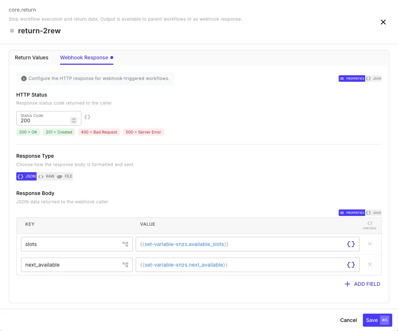This screenshot has height=331, width=398.
Task: Switch Response Body editor to JSON mode
Action: click(x=373, y=213)
